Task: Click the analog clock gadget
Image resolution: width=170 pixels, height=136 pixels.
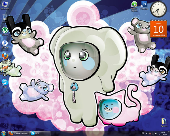Action: pos(158,9)
